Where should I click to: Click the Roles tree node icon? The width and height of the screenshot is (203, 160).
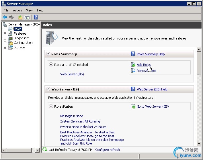click(x=10, y=29)
